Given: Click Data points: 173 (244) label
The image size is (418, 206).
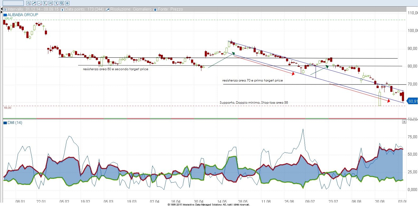Looking at the screenshot, I should click(84, 9).
